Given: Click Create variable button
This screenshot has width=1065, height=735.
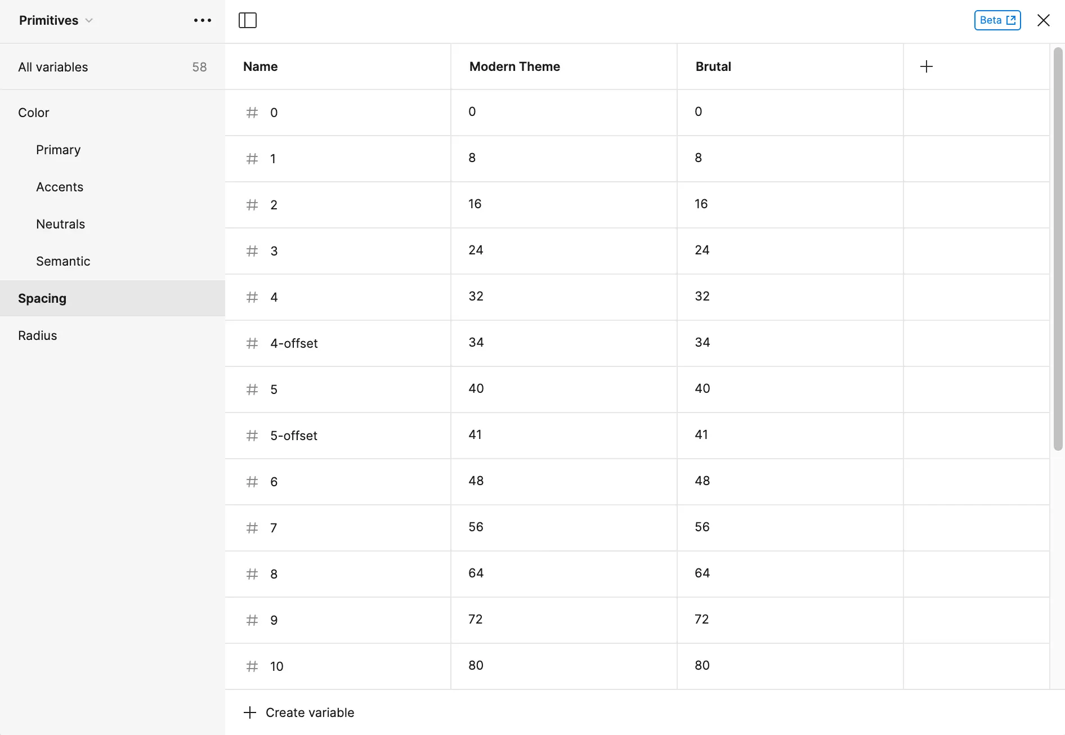Looking at the screenshot, I should [x=299, y=712].
